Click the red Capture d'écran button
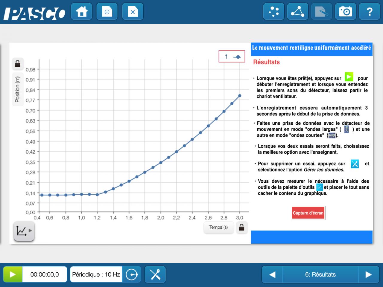The width and height of the screenshot is (383, 287). pyautogui.click(x=308, y=213)
